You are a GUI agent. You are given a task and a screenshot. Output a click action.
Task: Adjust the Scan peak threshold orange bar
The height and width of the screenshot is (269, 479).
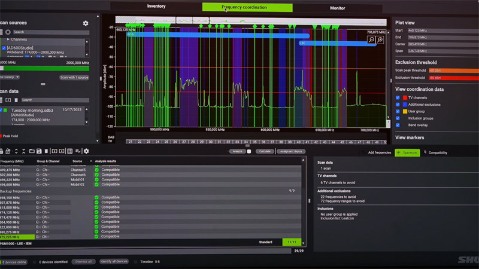pyautogui.click(x=459, y=71)
